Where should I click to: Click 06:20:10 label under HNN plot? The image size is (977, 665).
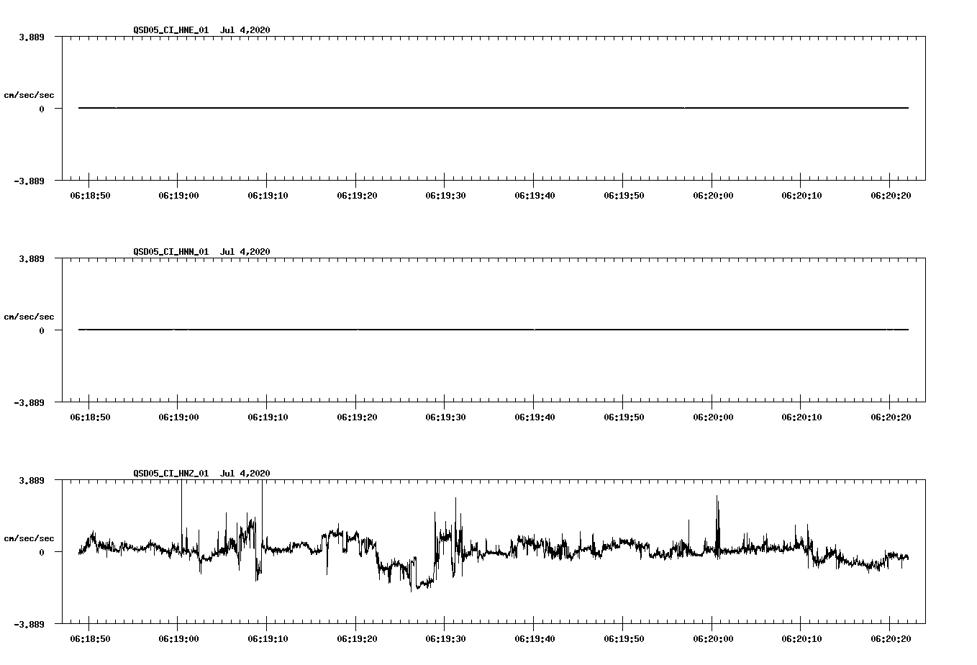tap(801, 417)
